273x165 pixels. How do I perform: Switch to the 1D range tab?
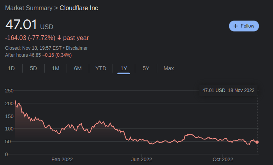tap(11, 68)
